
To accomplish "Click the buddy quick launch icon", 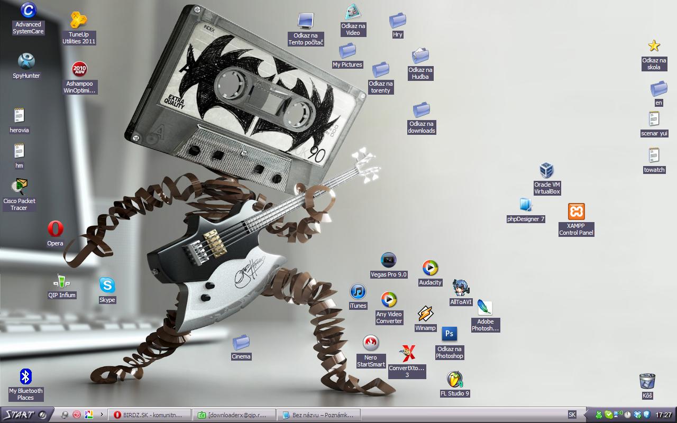I will (65, 415).
